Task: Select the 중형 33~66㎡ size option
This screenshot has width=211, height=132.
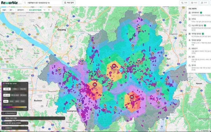Action: [x=15, y=95]
